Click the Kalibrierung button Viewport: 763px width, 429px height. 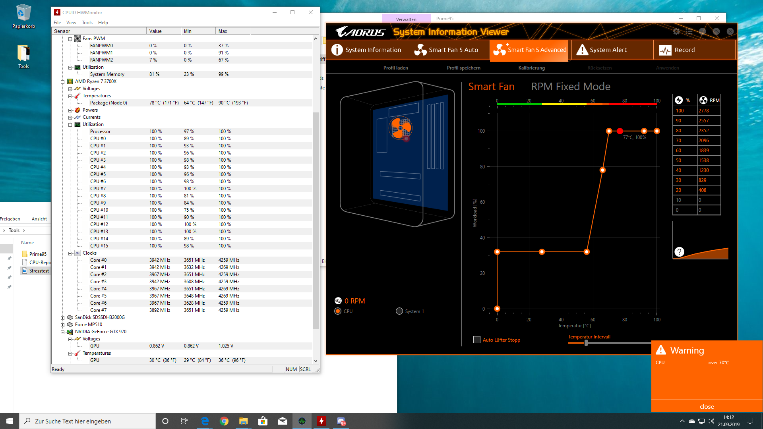pos(531,68)
